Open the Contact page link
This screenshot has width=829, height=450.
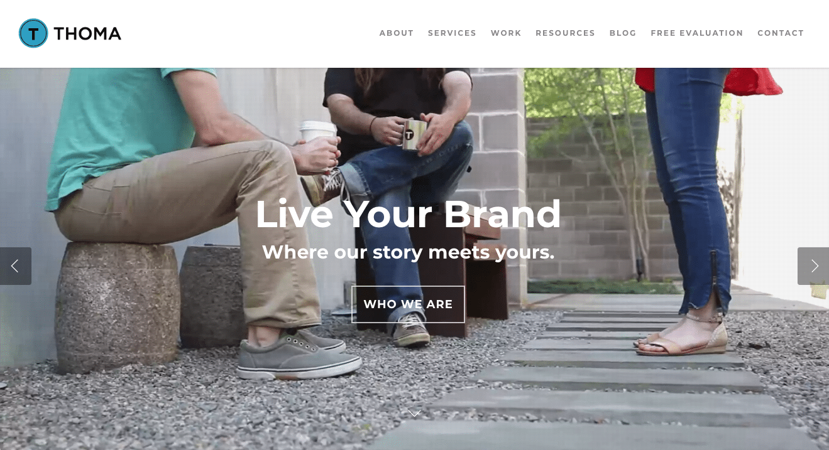pyautogui.click(x=781, y=33)
